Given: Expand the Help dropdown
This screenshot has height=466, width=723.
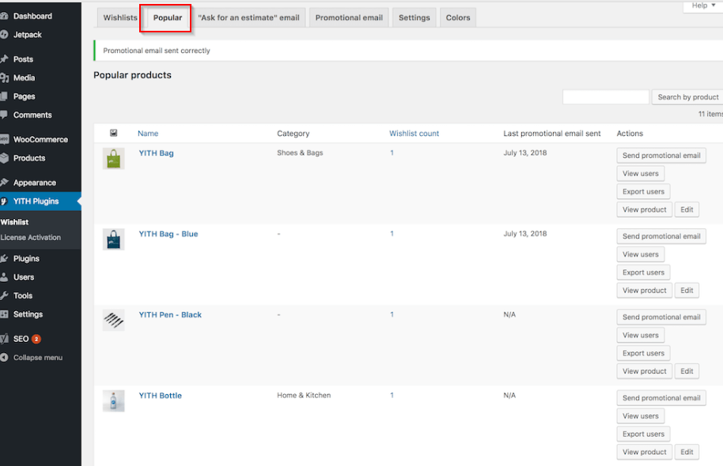Looking at the screenshot, I should 702,6.
